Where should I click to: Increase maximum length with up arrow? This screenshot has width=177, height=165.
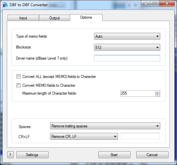click(158, 92)
